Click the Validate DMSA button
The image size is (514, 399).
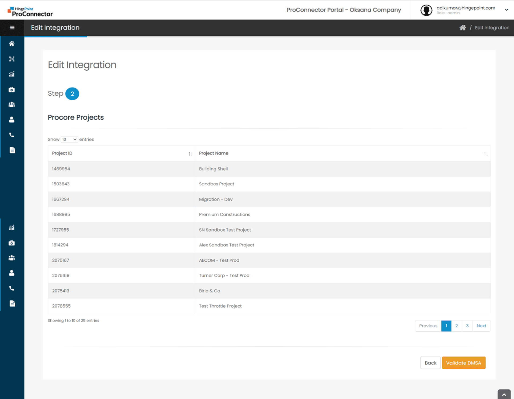click(x=463, y=363)
